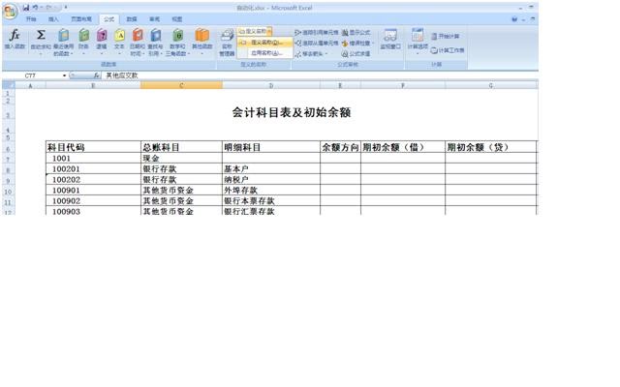Open the Insert Function (fx) ribbon button
This screenshot has width=620, height=387.
point(15,39)
